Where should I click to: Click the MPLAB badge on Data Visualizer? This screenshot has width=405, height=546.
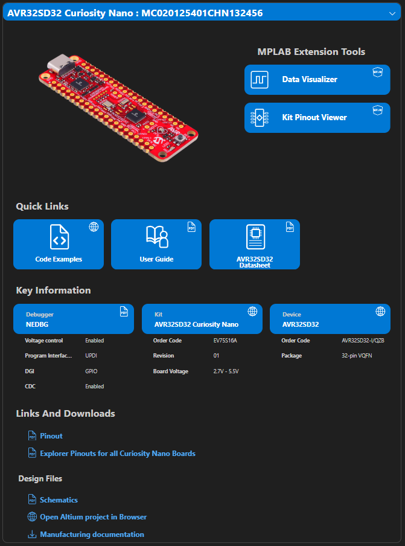(377, 72)
